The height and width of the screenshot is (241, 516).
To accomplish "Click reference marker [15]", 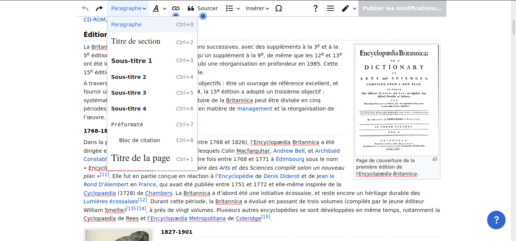I will pyautogui.click(x=266, y=217).
